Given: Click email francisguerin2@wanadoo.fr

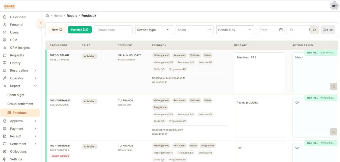Looking at the screenshot, I should point(168,78).
